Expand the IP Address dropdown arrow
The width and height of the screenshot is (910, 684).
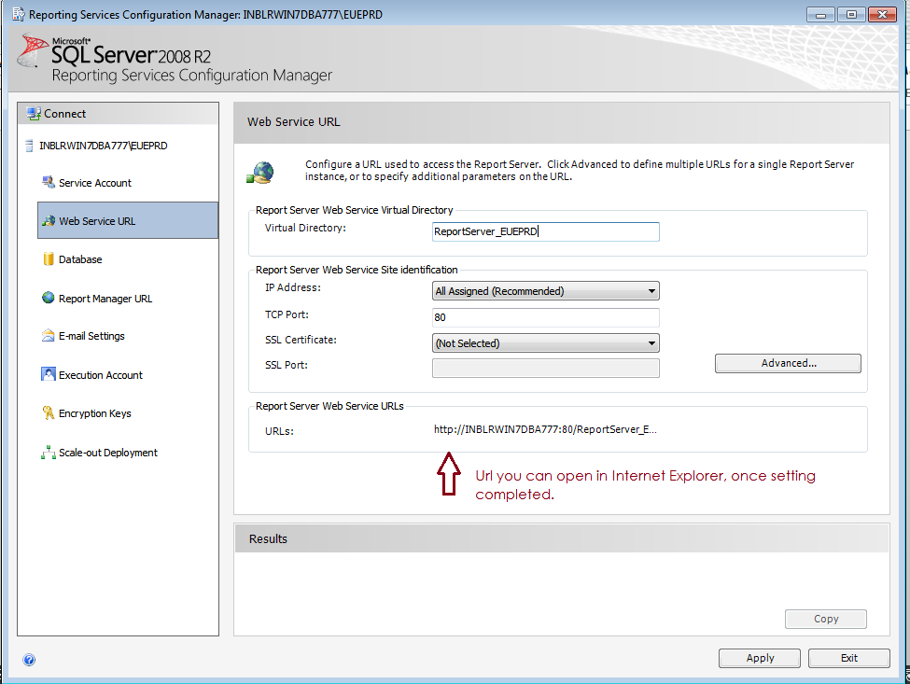[651, 290]
